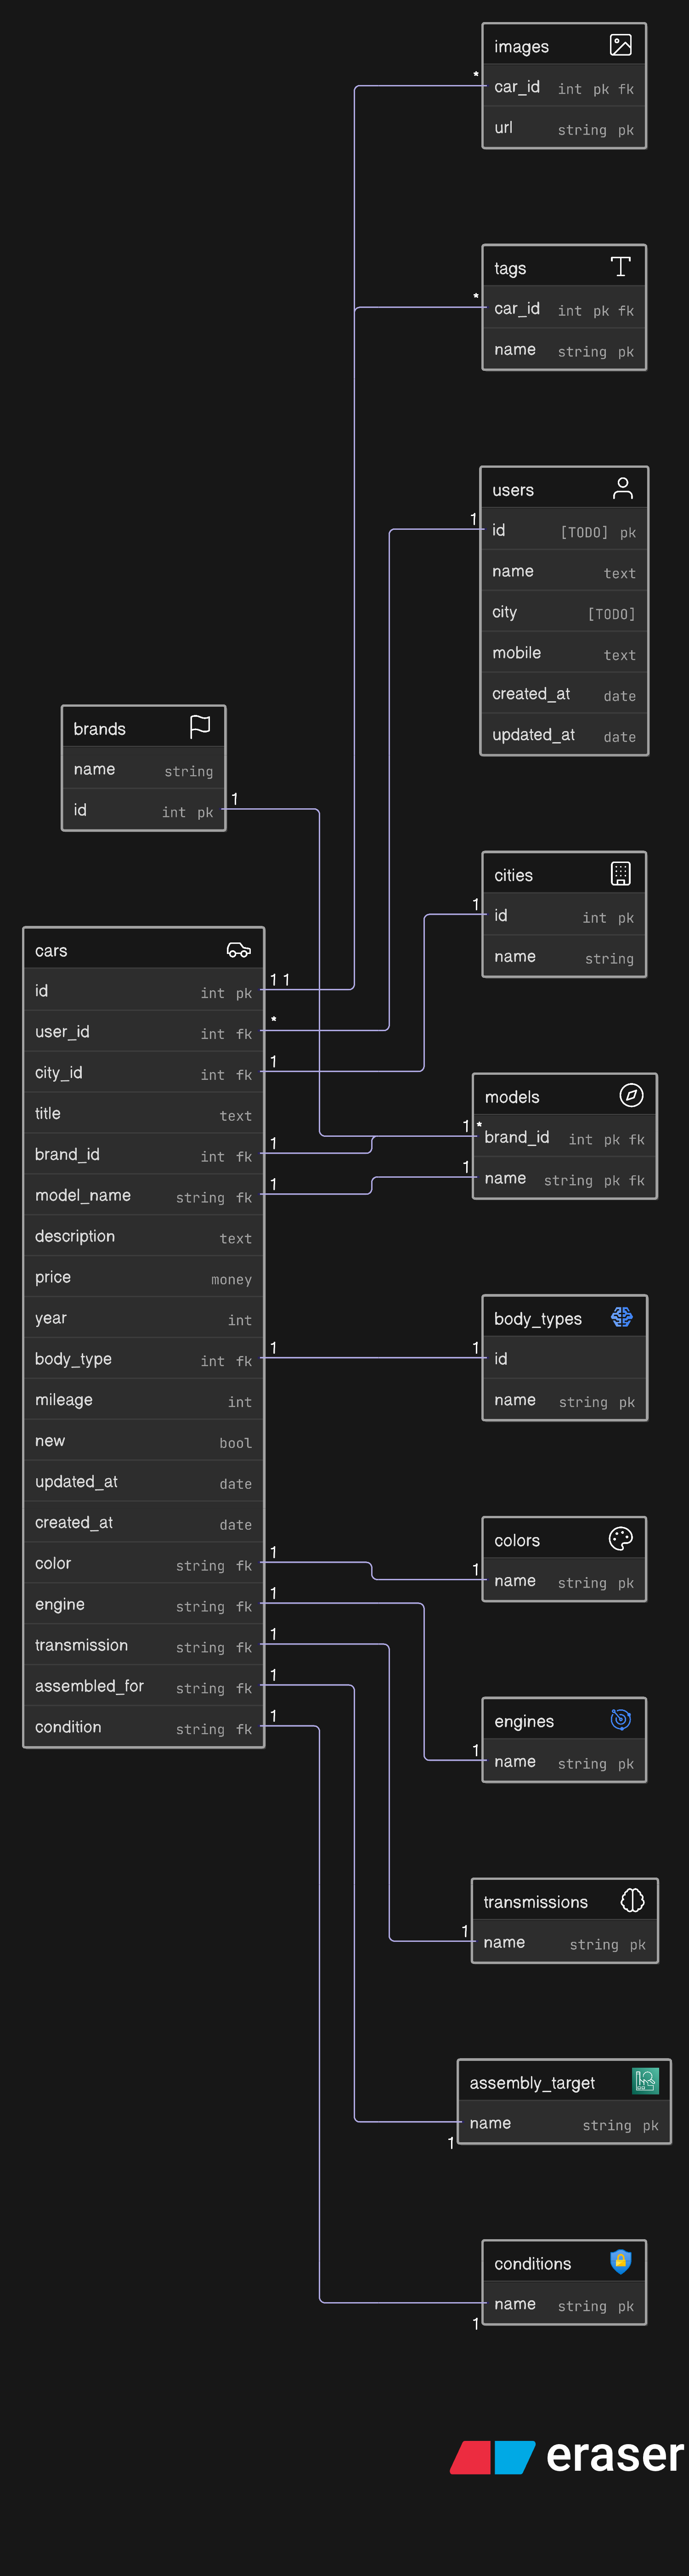Select 'city_id' column in cars table
689x2576 pixels.
pos(143,1073)
